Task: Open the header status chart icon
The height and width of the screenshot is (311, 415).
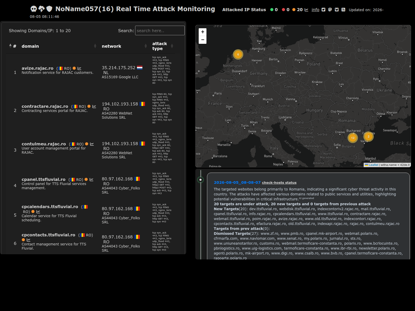Action: [306, 10]
